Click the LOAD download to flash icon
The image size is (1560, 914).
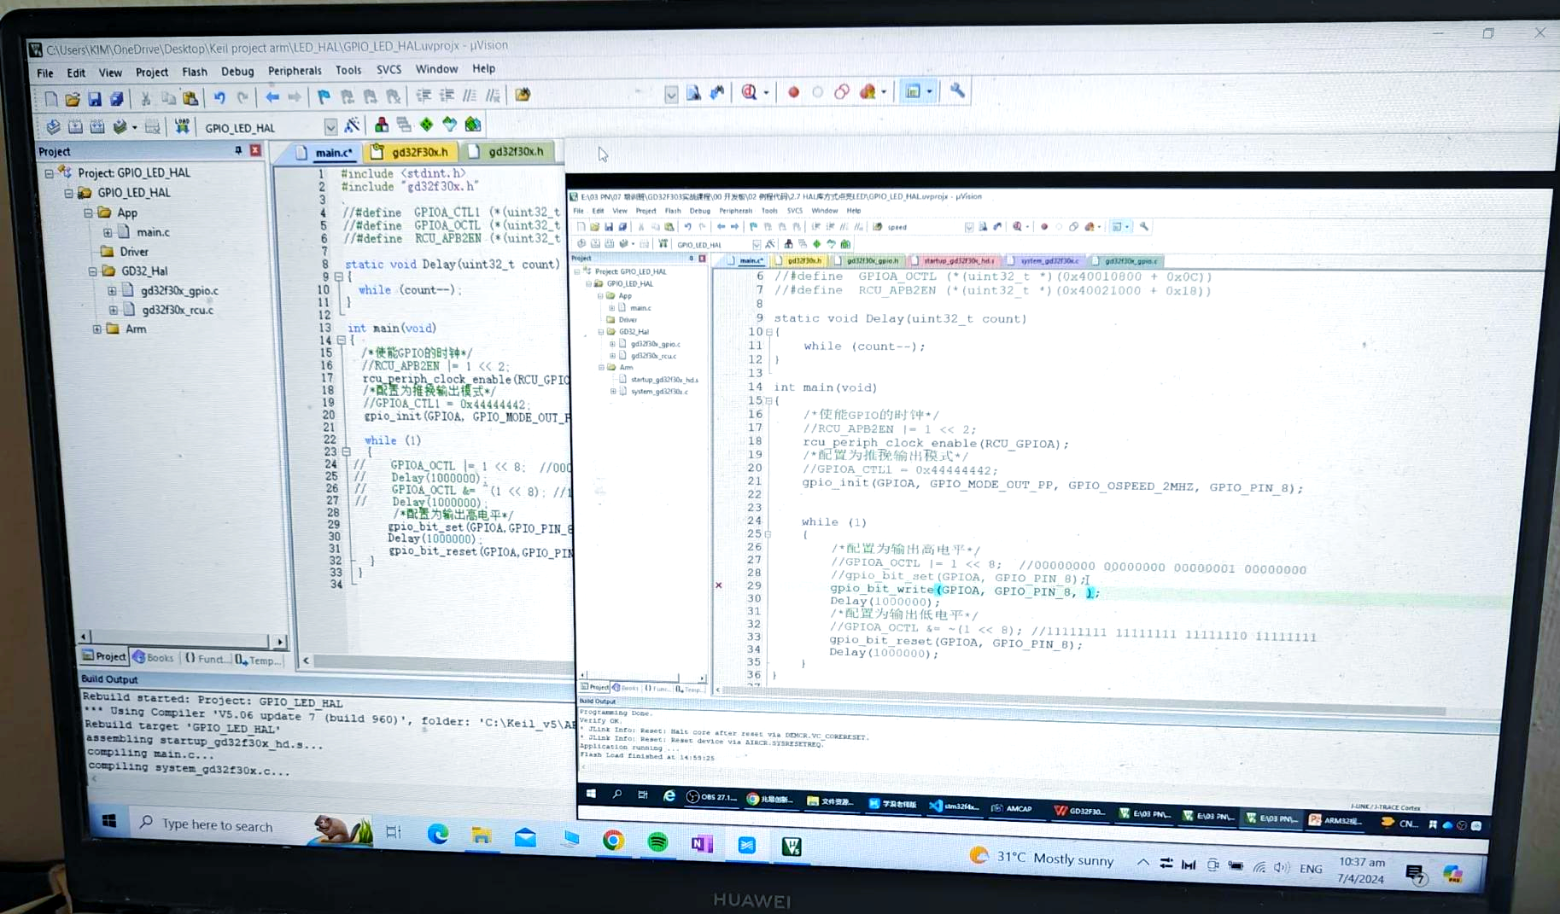click(182, 126)
